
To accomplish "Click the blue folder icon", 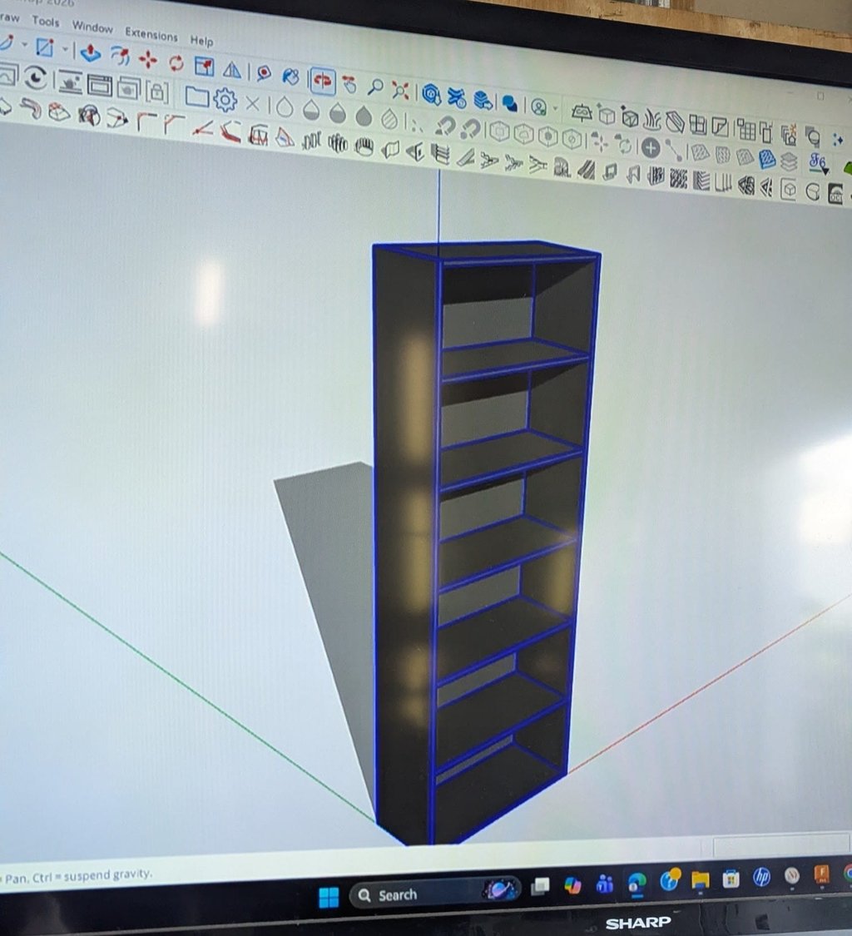I will 196,97.
